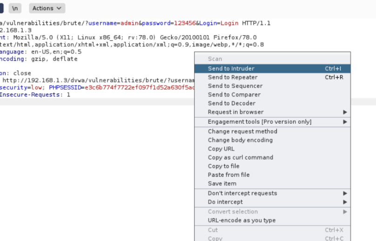Click Send to Sequencer
The height and width of the screenshot is (241, 376).
[x=235, y=86]
